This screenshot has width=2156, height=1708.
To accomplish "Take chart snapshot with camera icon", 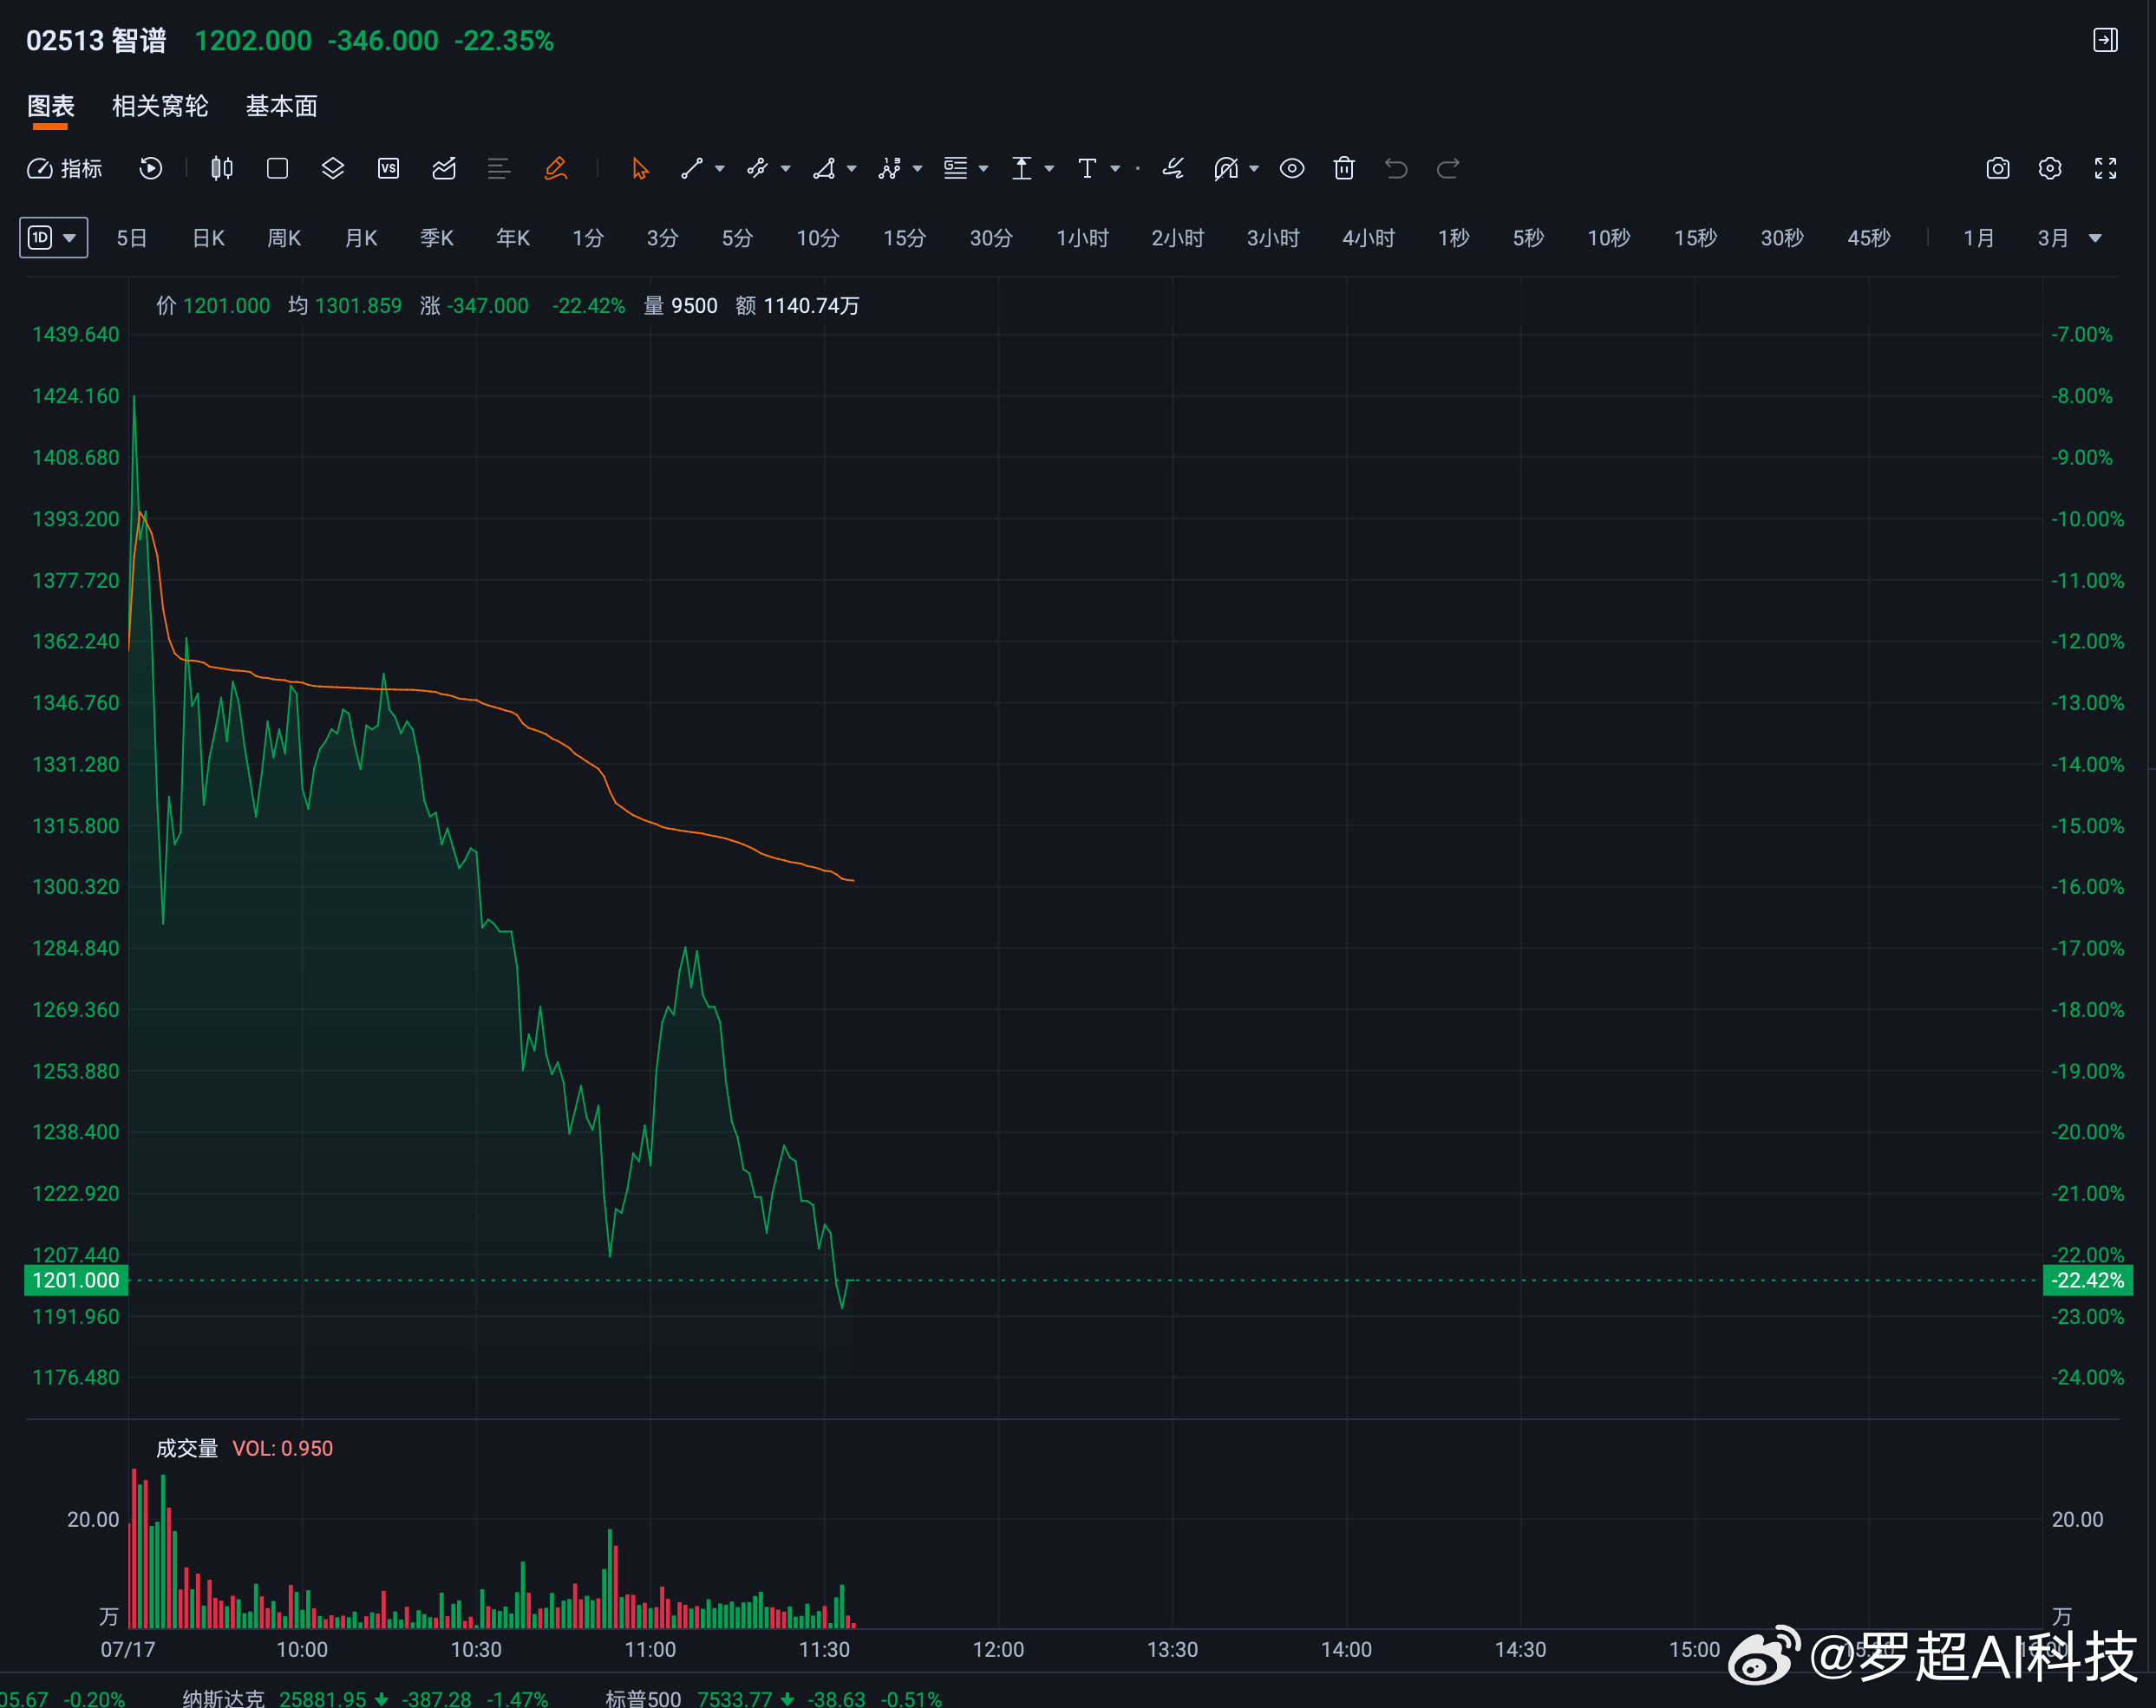I will click(x=1998, y=168).
